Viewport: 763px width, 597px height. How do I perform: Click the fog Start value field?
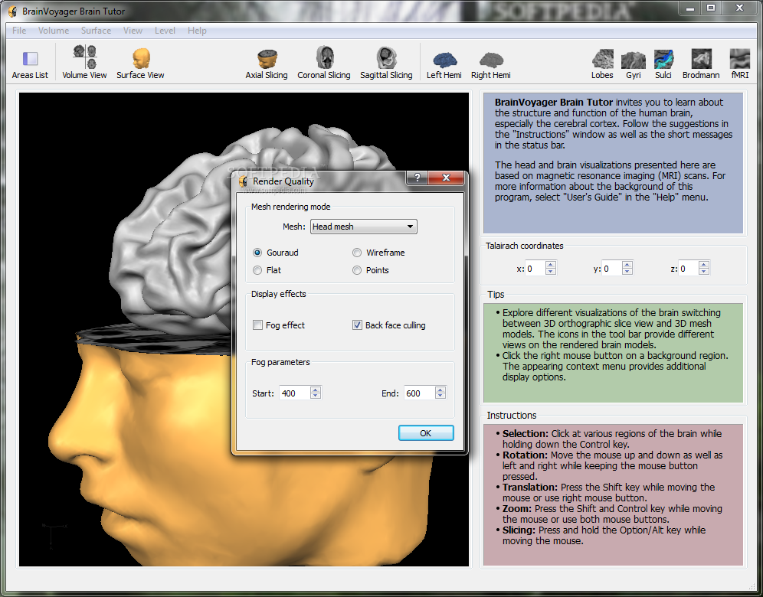click(x=295, y=393)
